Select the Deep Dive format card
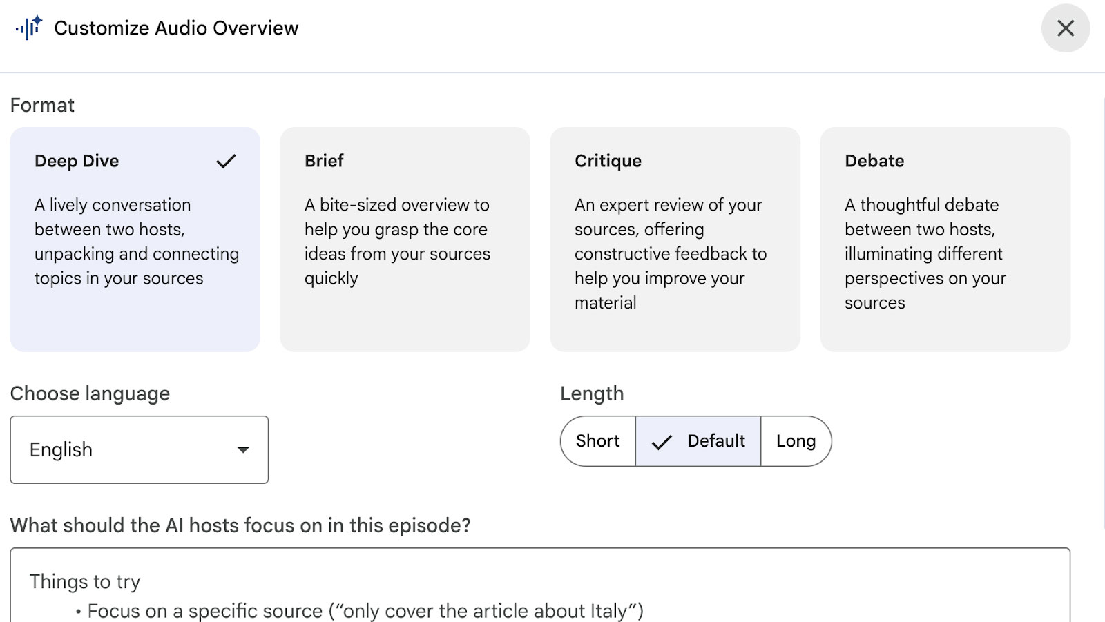This screenshot has height=622, width=1105. click(x=135, y=239)
